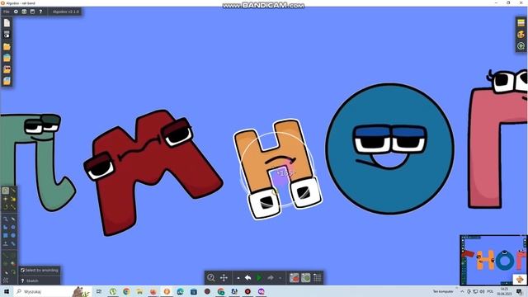Image resolution: width=528 pixels, height=297 pixels.
Task: Click the Wyszukaj taskbar search box
Action: (52, 291)
